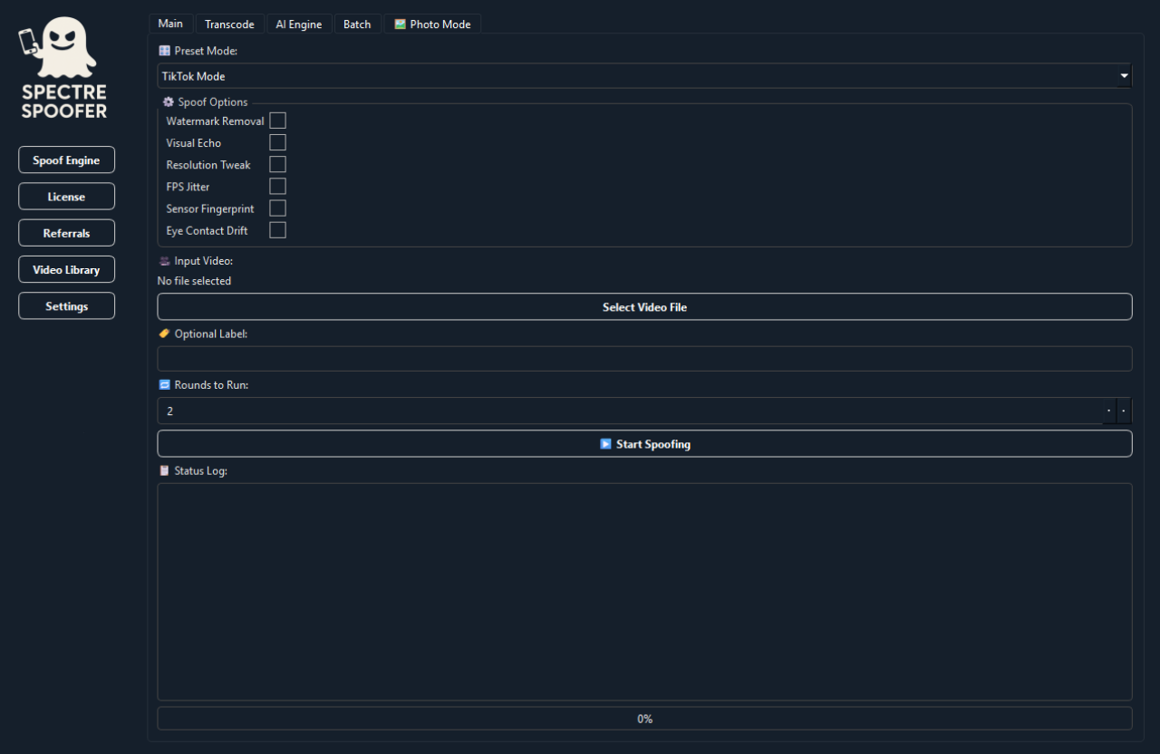Check the Resolution Tweak option
The width and height of the screenshot is (1160, 754).
(278, 164)
